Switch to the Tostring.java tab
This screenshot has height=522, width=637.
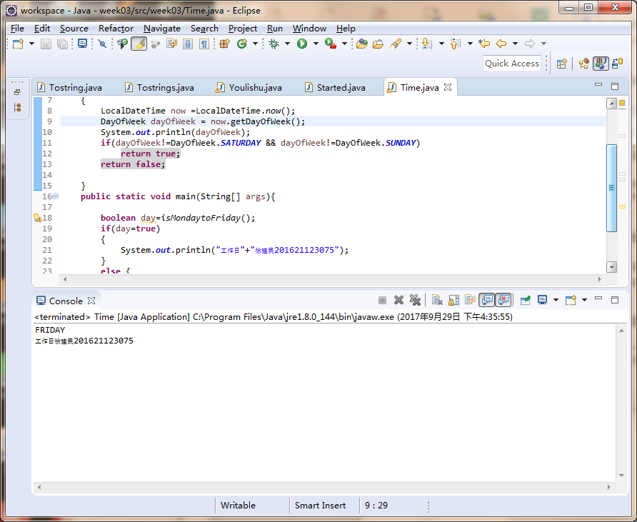click(x=70, y=87)
